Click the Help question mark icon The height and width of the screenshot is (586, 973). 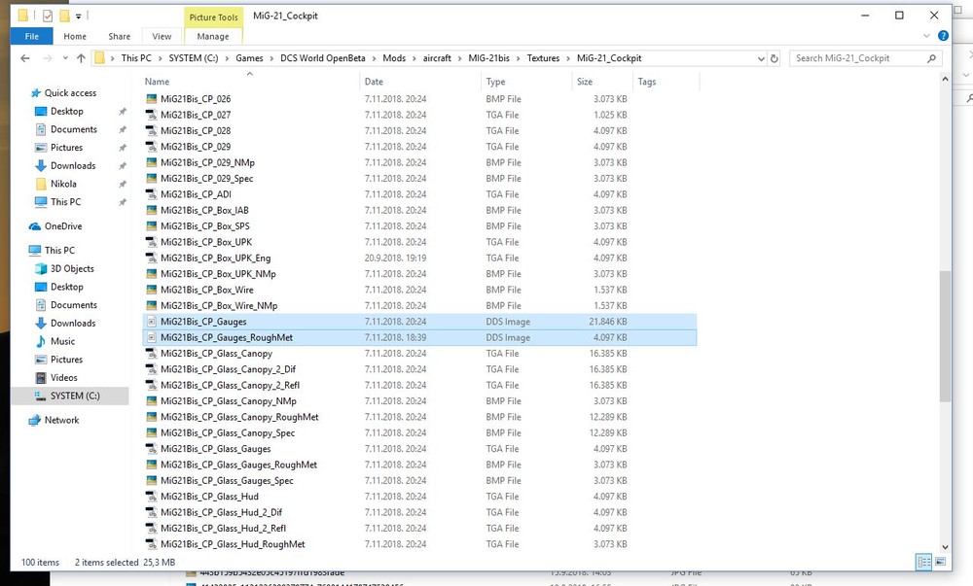943,36
